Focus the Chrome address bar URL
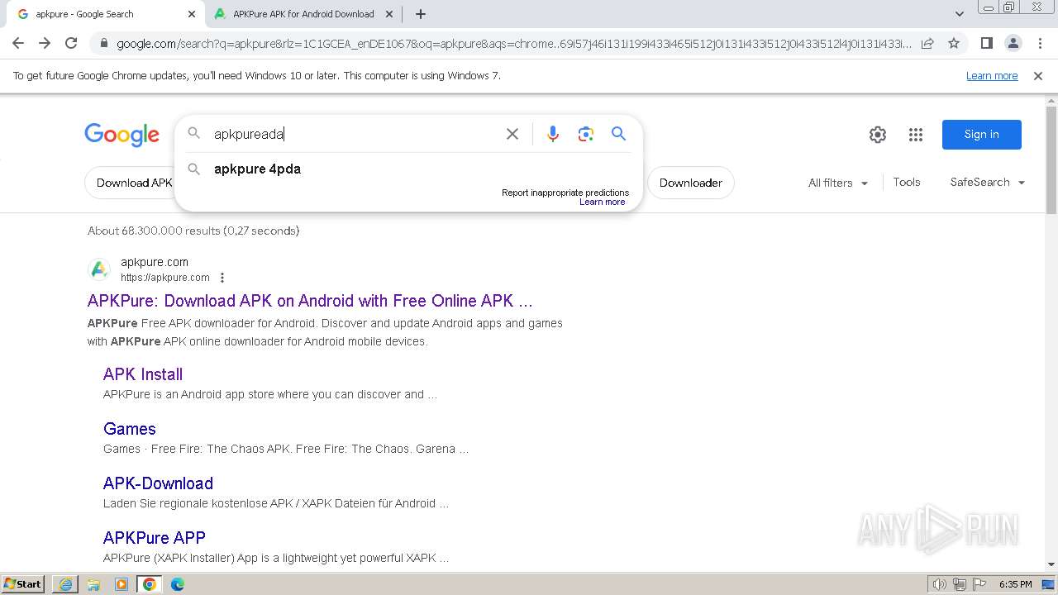Image resolution: width=1058 pixels, height=595 pixels. (x=512, y=44)
